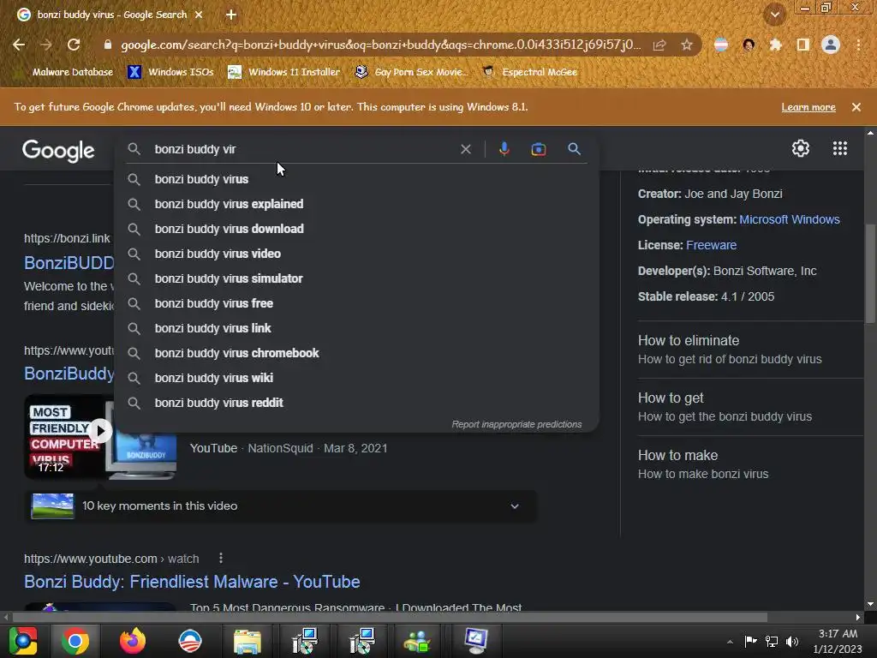877x658 pixels.
Task: Select suggestion 'bonzi buddy virus explained'
Action: click(357, 204)
